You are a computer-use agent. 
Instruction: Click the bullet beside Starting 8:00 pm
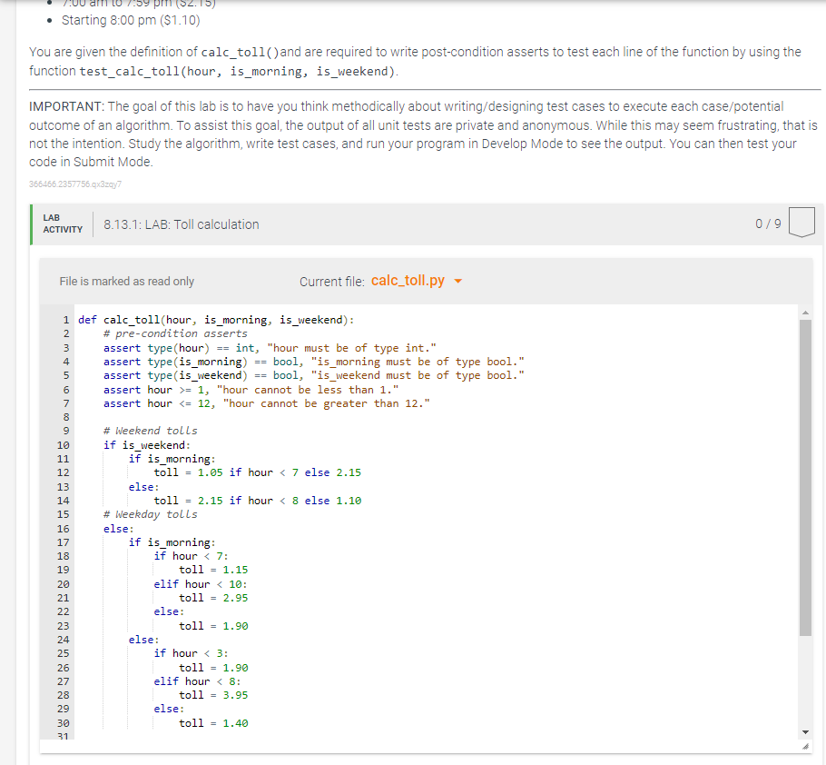(x=50, y=20)
